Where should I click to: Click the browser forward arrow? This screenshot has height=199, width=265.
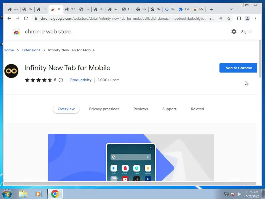pyautogui.click(x=18, y=18)
